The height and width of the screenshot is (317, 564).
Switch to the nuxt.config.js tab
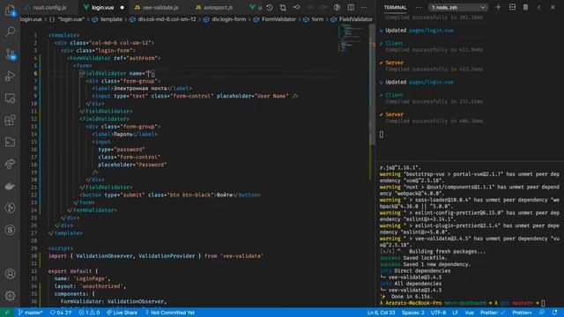(x=49, y=7)
